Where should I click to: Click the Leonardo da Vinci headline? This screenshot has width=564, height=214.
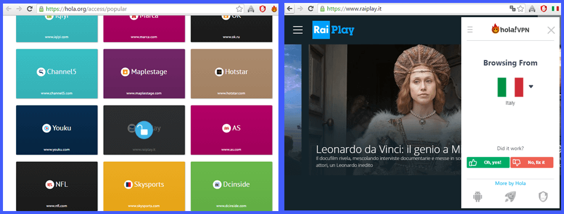(388, 149)
